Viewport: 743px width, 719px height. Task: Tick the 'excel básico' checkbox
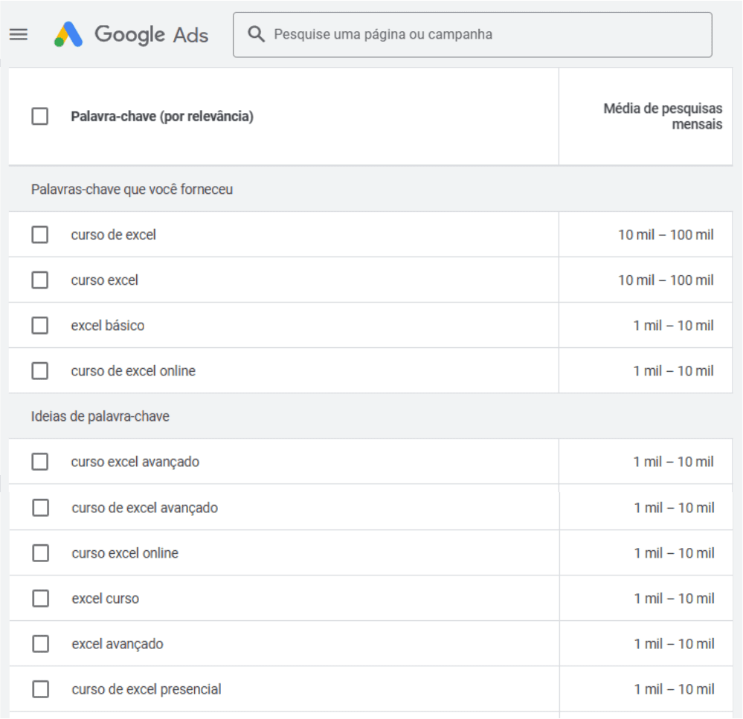[x=40, y=326]
